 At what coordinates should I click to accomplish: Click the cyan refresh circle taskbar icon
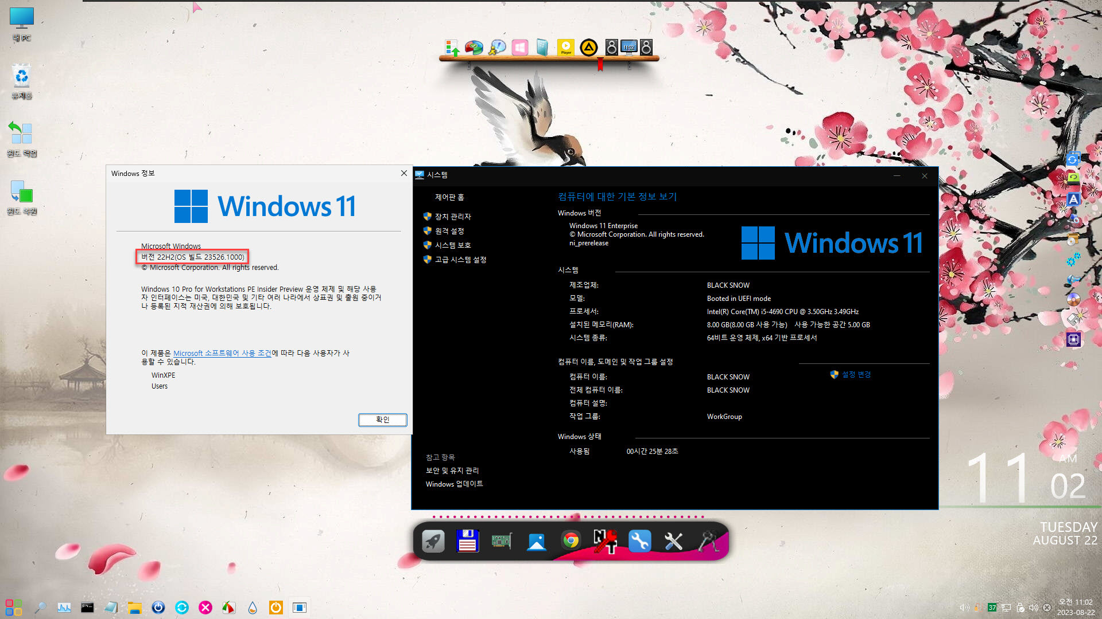tap(182, 608)
